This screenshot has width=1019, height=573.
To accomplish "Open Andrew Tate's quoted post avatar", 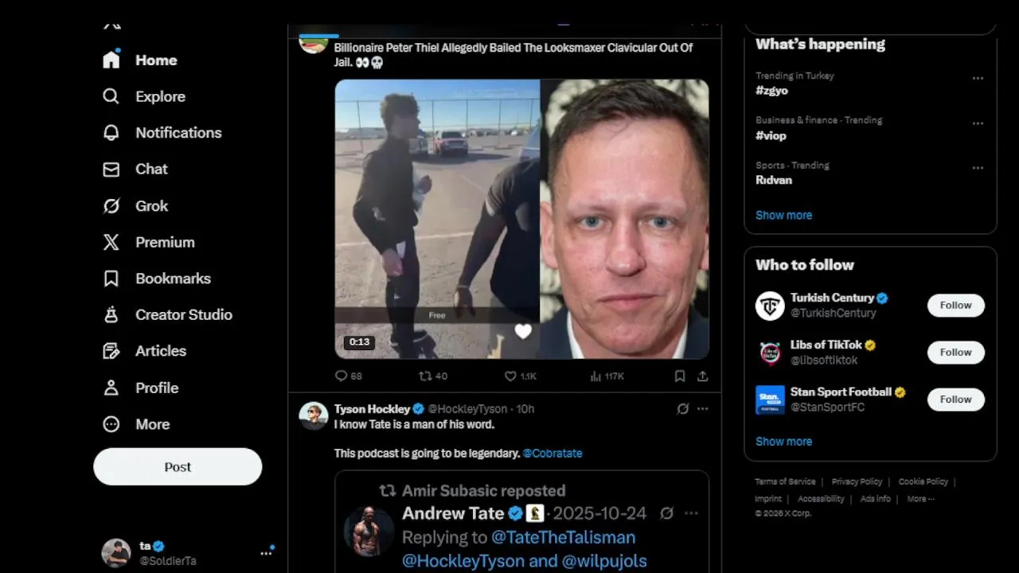I will (x=369, y=532).
